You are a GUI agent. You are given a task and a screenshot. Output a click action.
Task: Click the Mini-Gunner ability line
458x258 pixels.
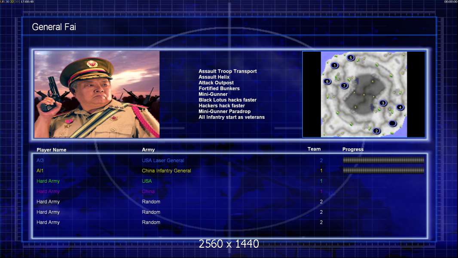click(213, 94)
